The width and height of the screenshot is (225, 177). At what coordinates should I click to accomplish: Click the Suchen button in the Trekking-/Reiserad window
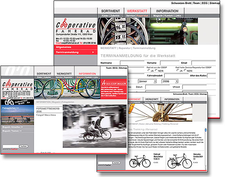point(116,163)
